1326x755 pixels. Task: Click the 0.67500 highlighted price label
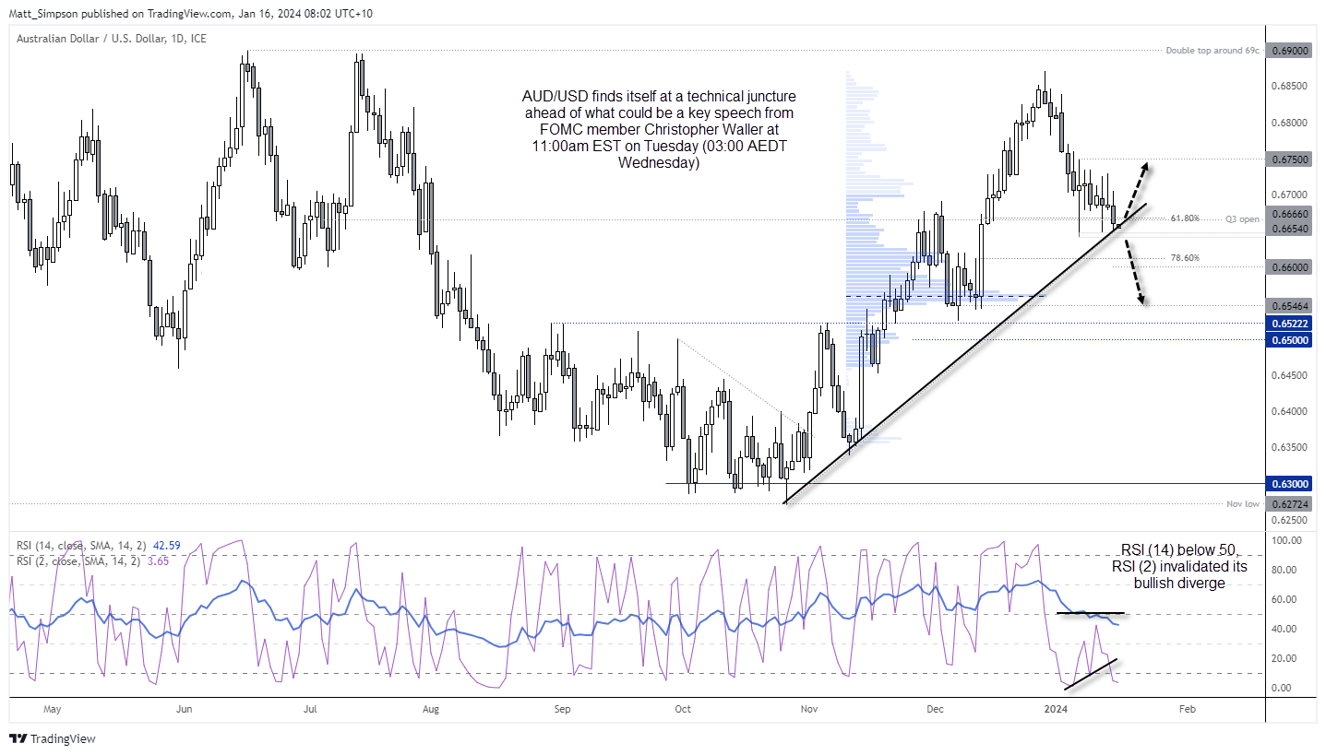(1290, 159)
